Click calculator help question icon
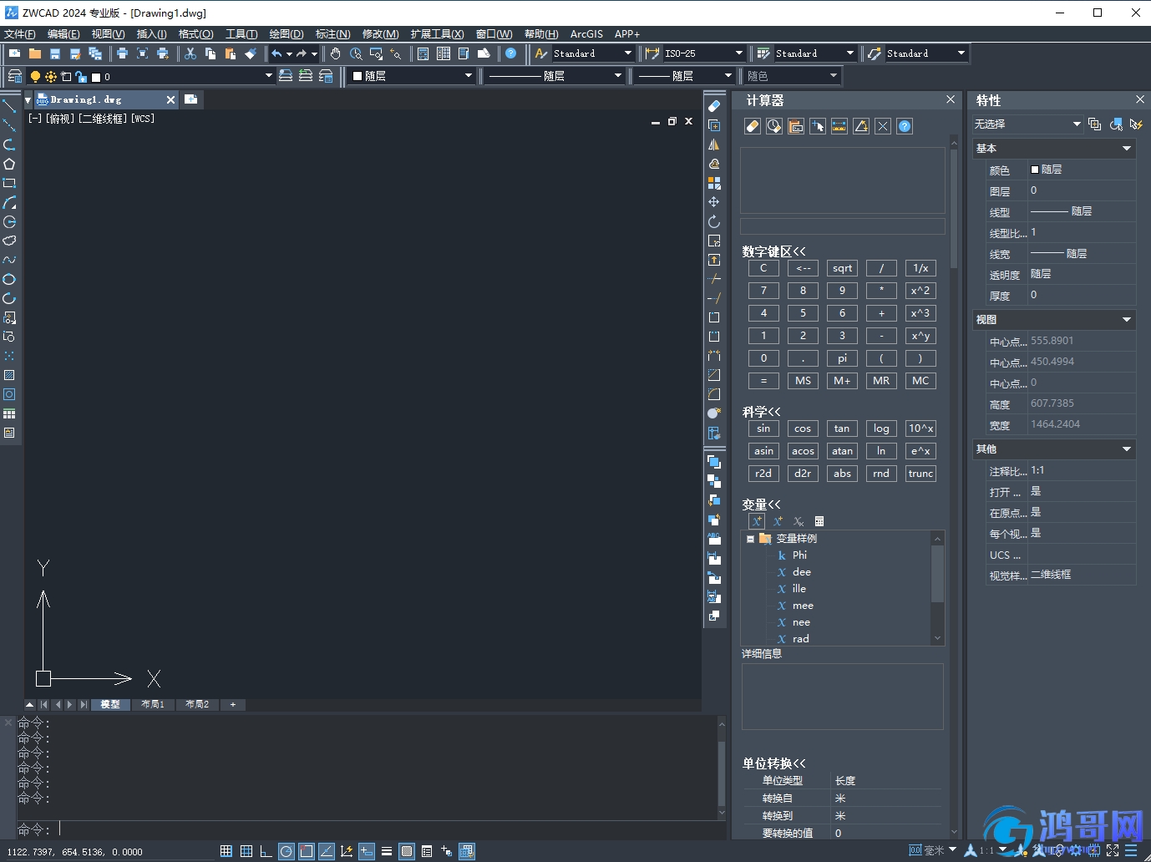1151x862 pixels. [x=905, y=126]
